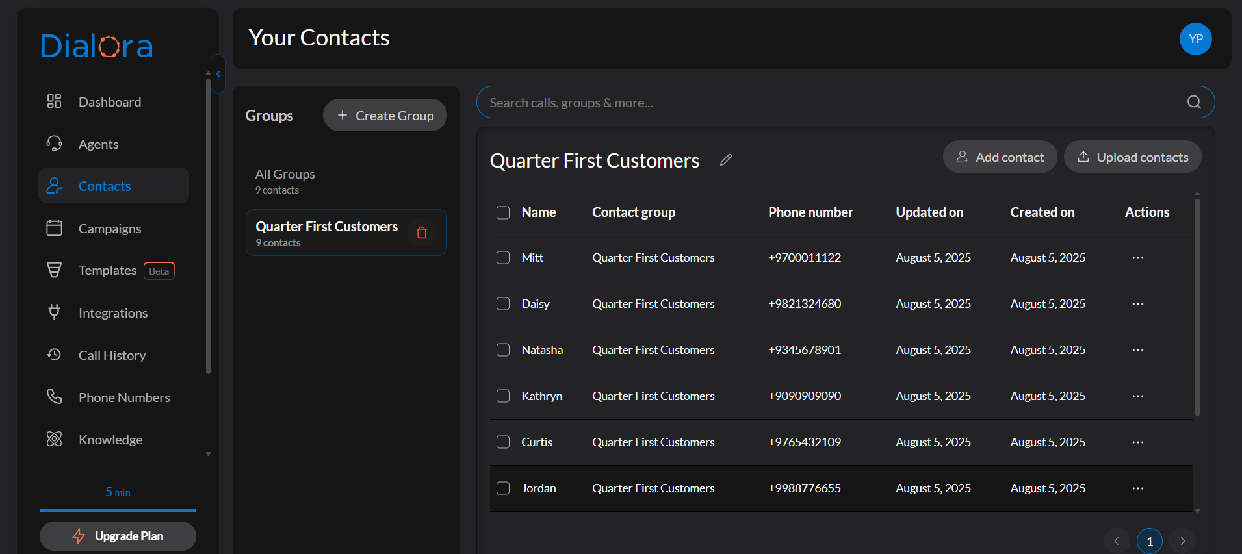Click into the search calls and groups field

832,103
